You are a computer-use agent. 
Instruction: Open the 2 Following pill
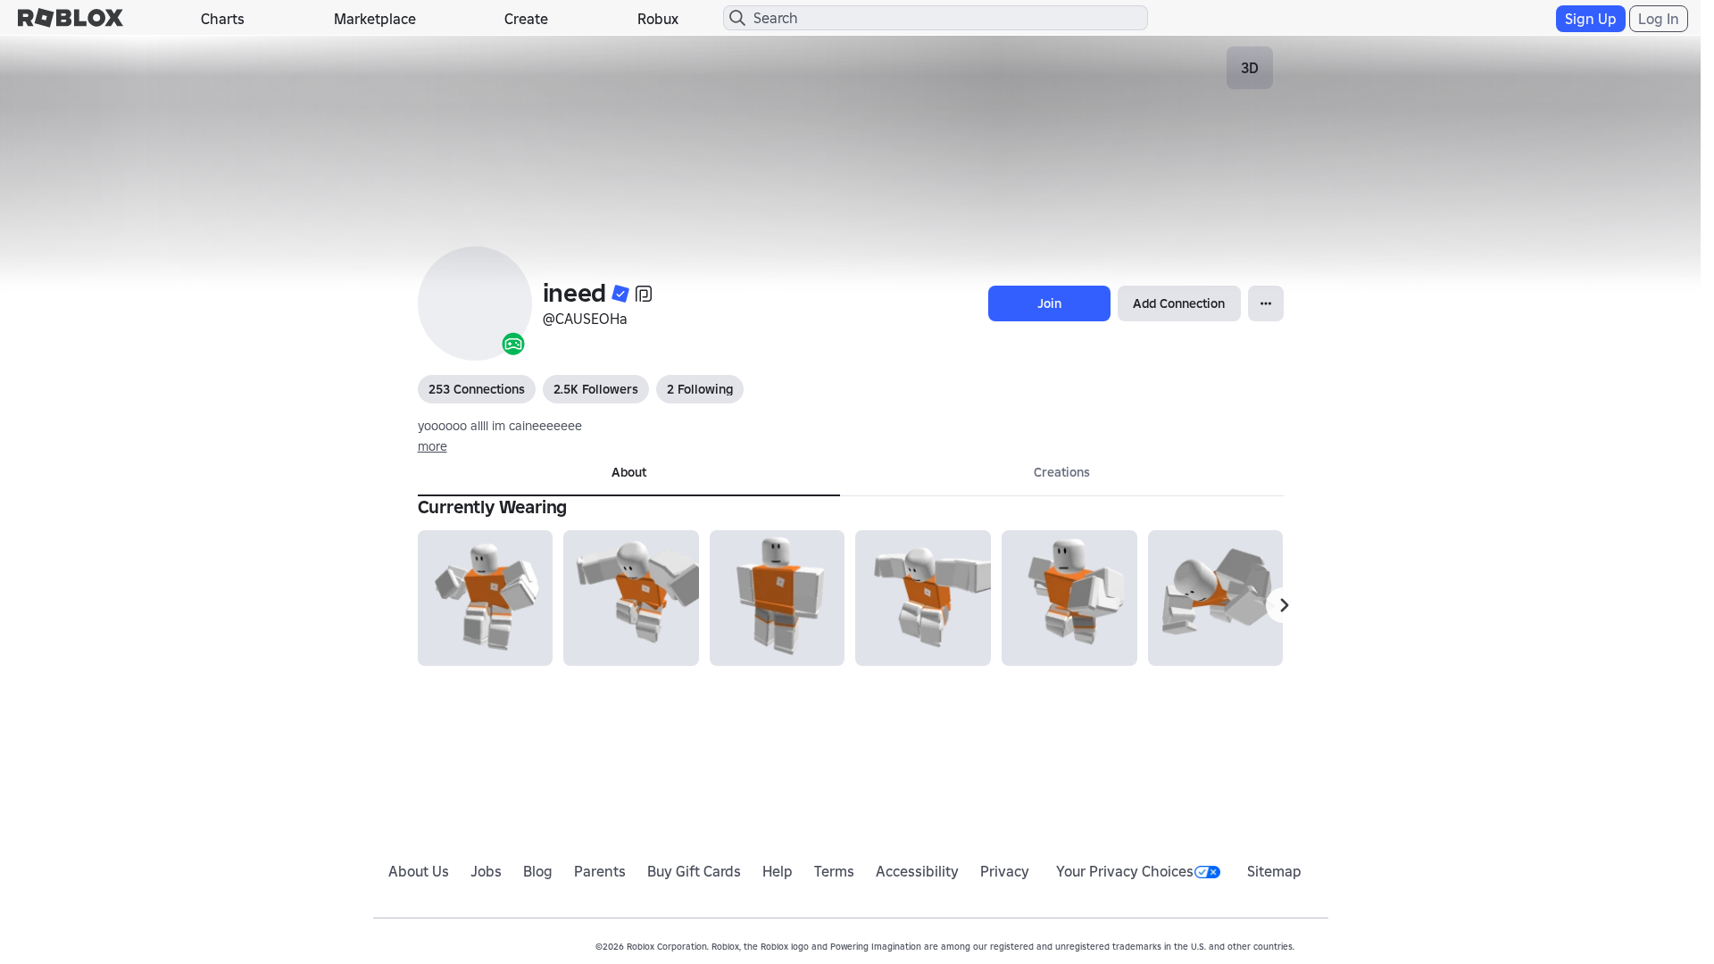pos(700,389)
